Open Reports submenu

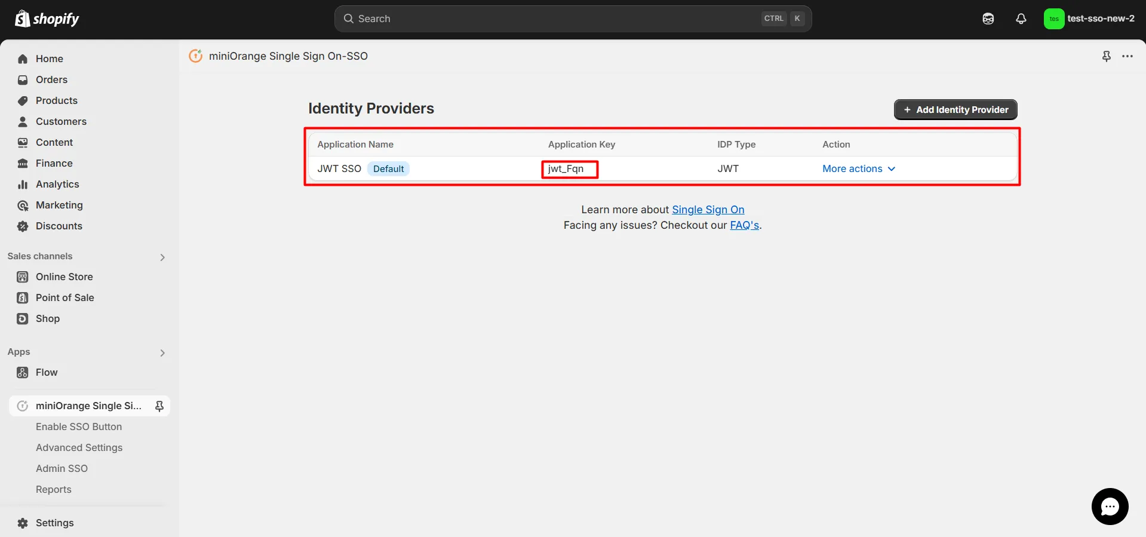click(x=53, y=489)
